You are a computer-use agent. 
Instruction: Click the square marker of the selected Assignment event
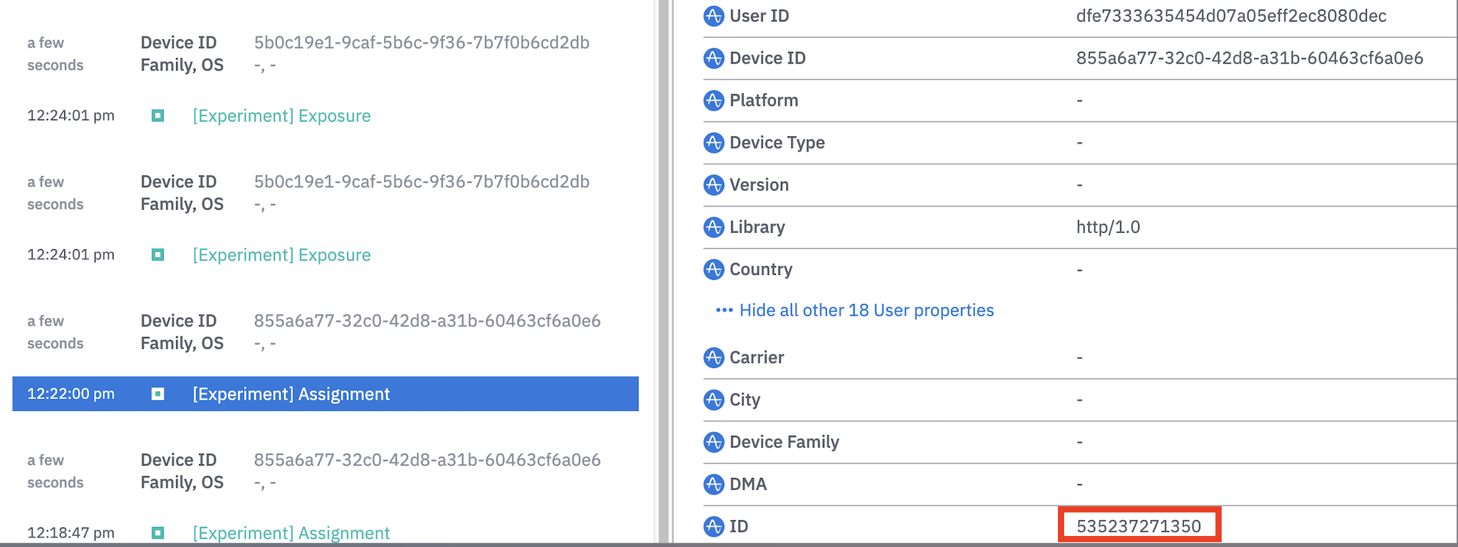158,394
